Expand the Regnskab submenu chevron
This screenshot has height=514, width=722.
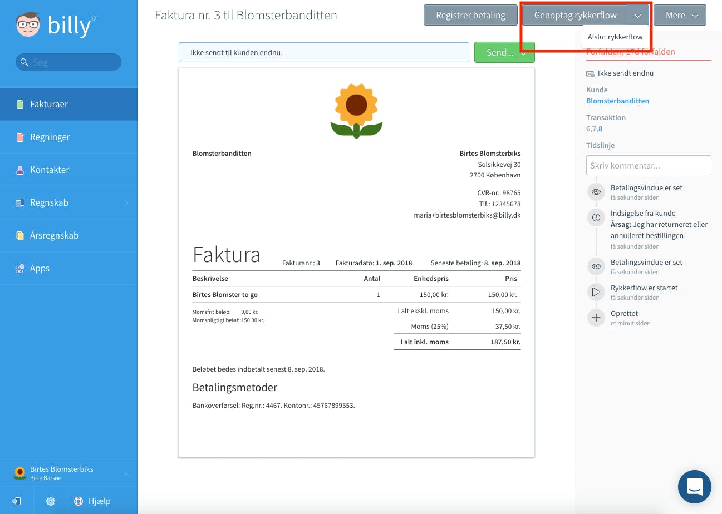point(126,203)
